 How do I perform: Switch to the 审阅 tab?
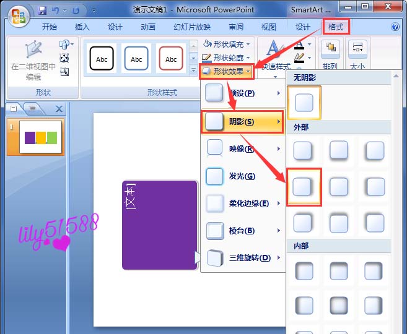pos(236,27)
